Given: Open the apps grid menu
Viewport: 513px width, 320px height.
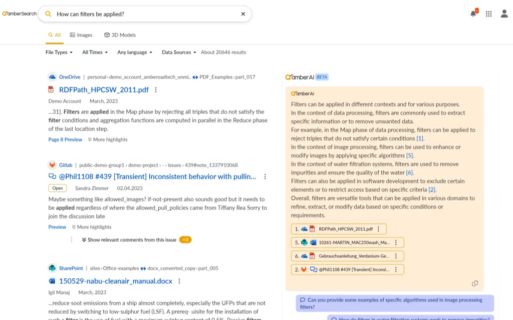Looking at the screenshot, I should pos(488,14).
